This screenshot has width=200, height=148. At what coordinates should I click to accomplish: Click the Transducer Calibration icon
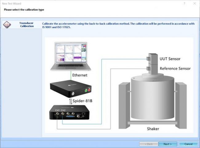(7, 25)
